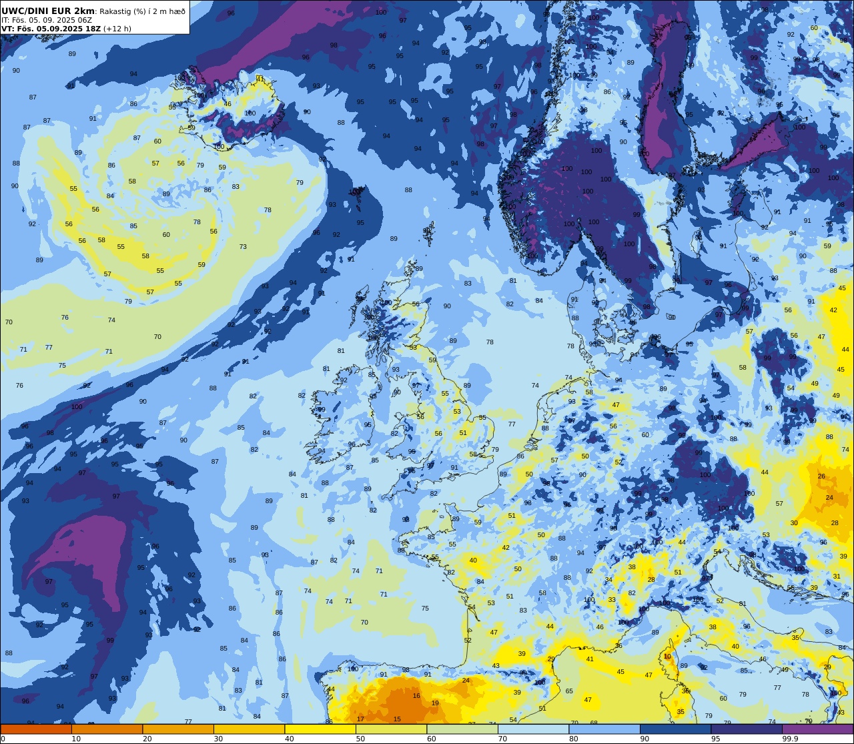Click the 'IT: Fös. 05. 09. 2025 06Z' line
This screenshot has width=854, height=744.
pyautogui.click(x=47, y=20)
